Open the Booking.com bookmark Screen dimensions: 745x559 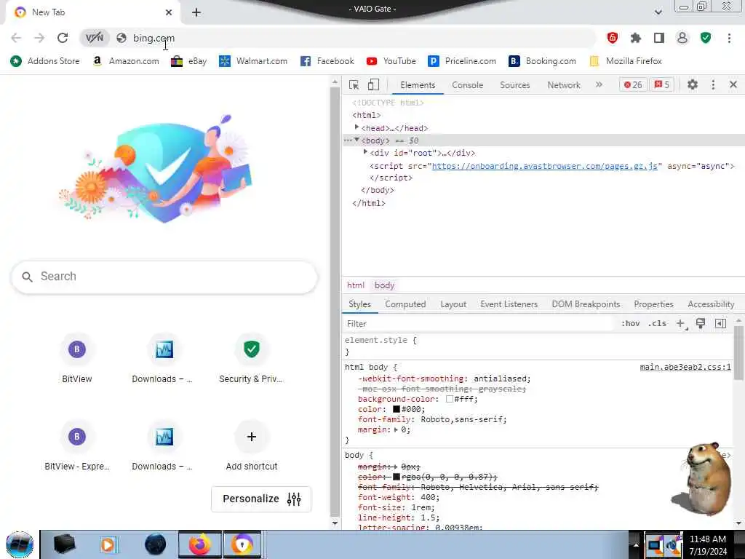pos(542,61)
